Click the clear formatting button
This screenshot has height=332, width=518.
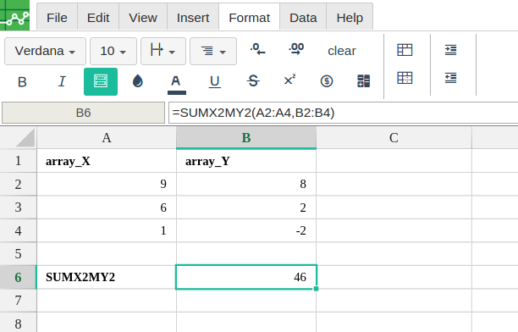pos(342,51)
